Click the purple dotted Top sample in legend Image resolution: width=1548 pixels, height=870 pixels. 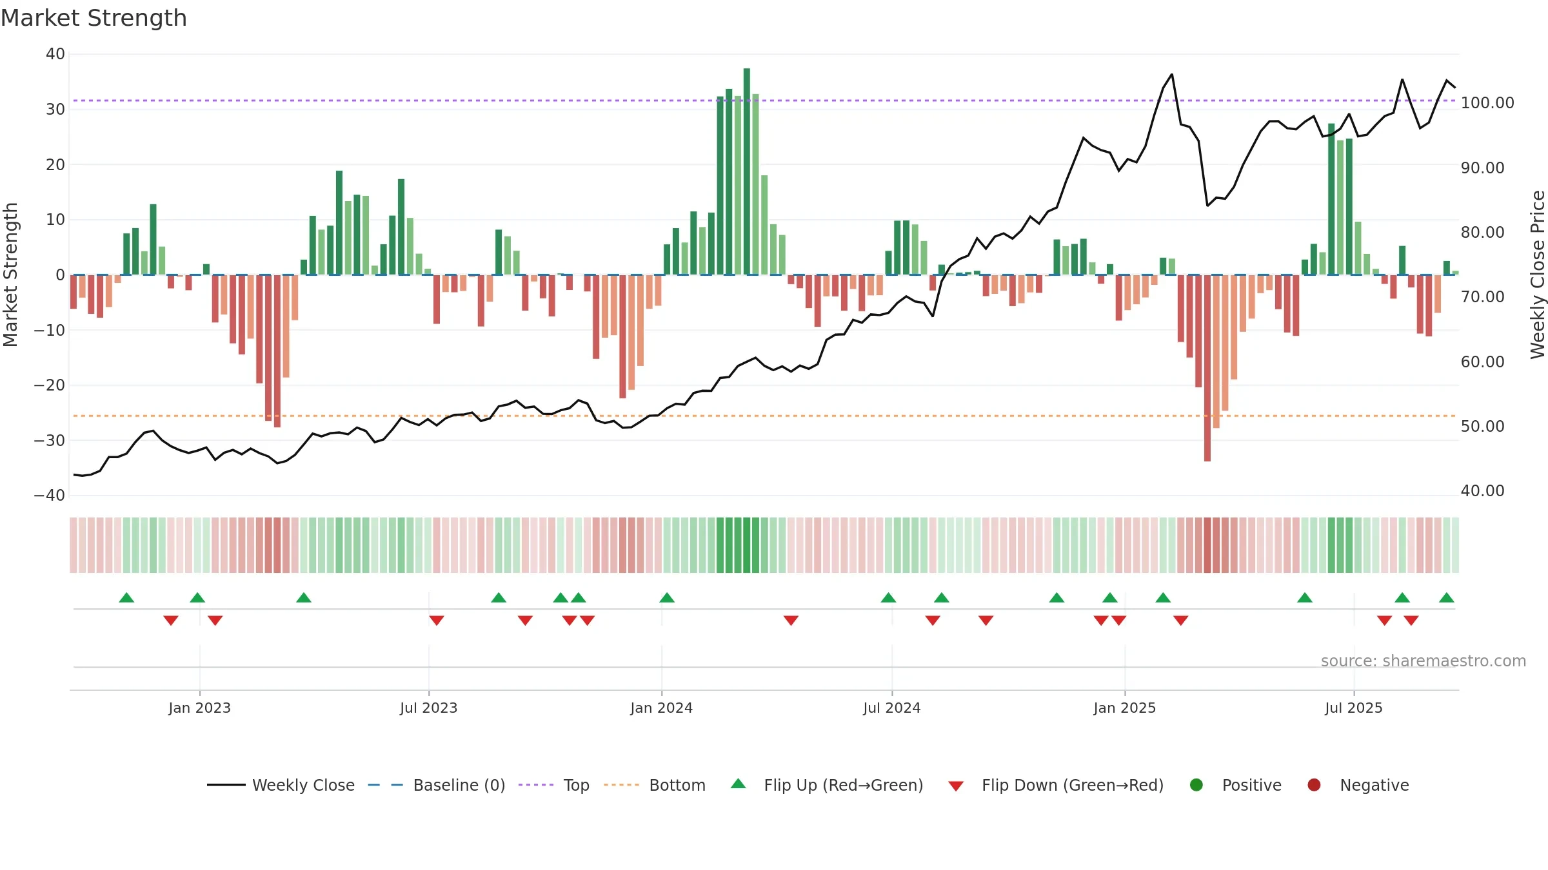(536, 785)
